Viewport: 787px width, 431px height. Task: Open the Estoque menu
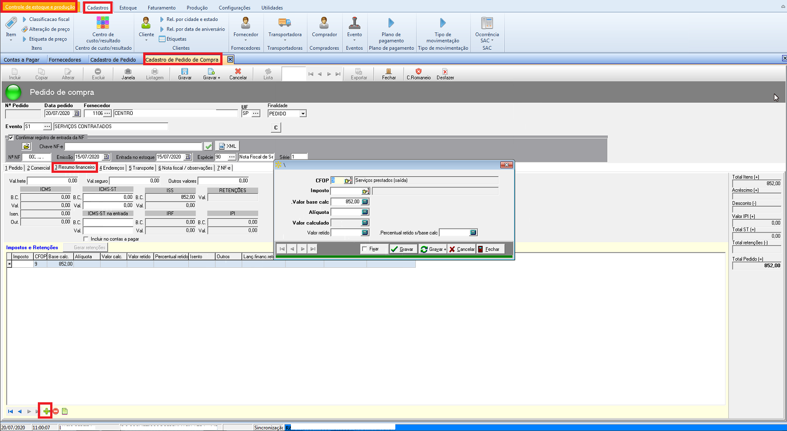[x=128, y=8]
